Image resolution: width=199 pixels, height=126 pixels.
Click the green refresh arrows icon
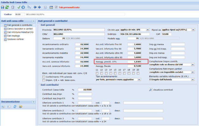7,7
